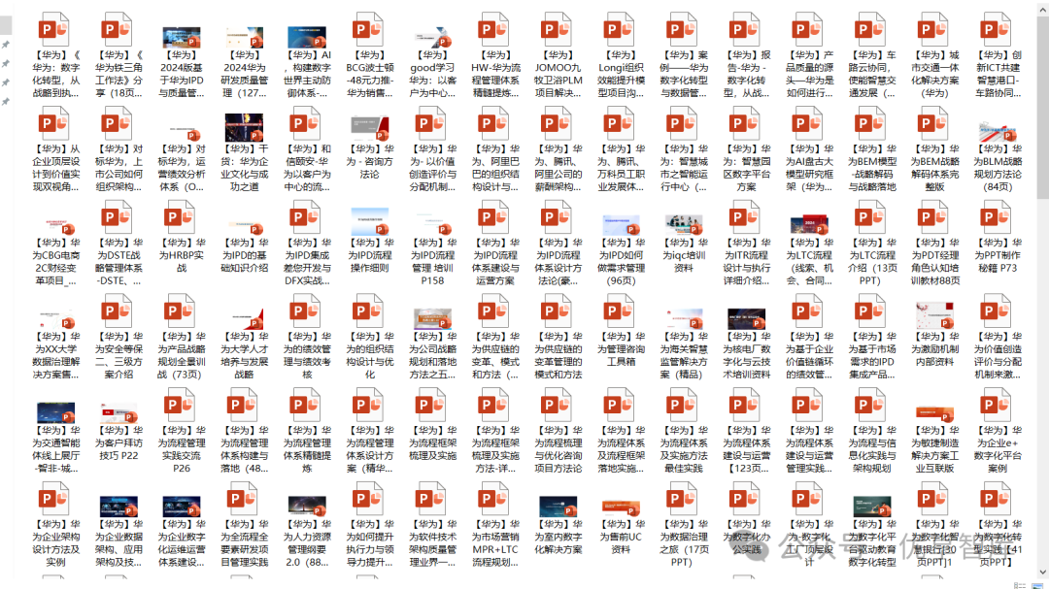1049x589 pixels.
Task: Select the 华为流程管理实践交流 P26 file
Action: pyautogui.click(x=182, y=406)
